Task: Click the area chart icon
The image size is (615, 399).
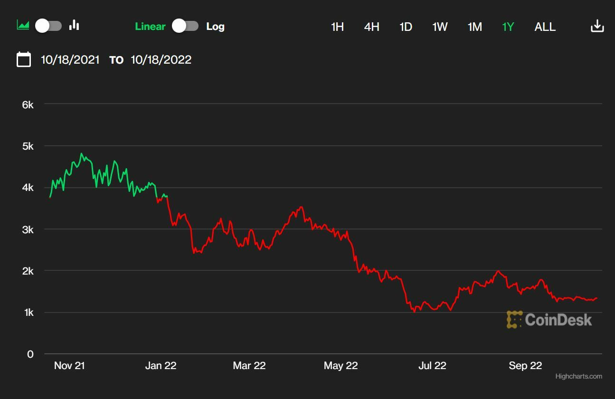Action: point(23,25)
